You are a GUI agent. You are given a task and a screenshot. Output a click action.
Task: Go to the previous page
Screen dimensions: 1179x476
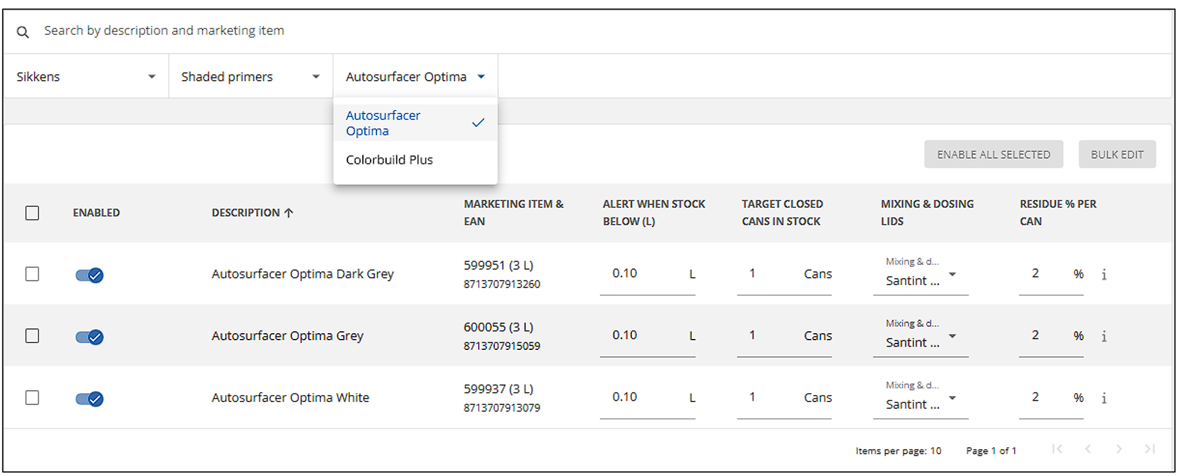pyautogui.click(x=1088, y=449)
